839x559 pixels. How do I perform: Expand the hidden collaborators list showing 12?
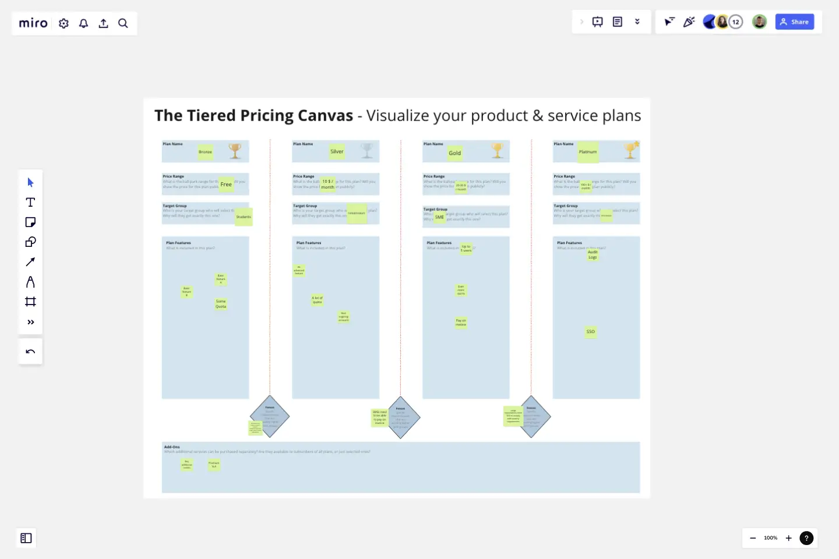coord(735,22)
